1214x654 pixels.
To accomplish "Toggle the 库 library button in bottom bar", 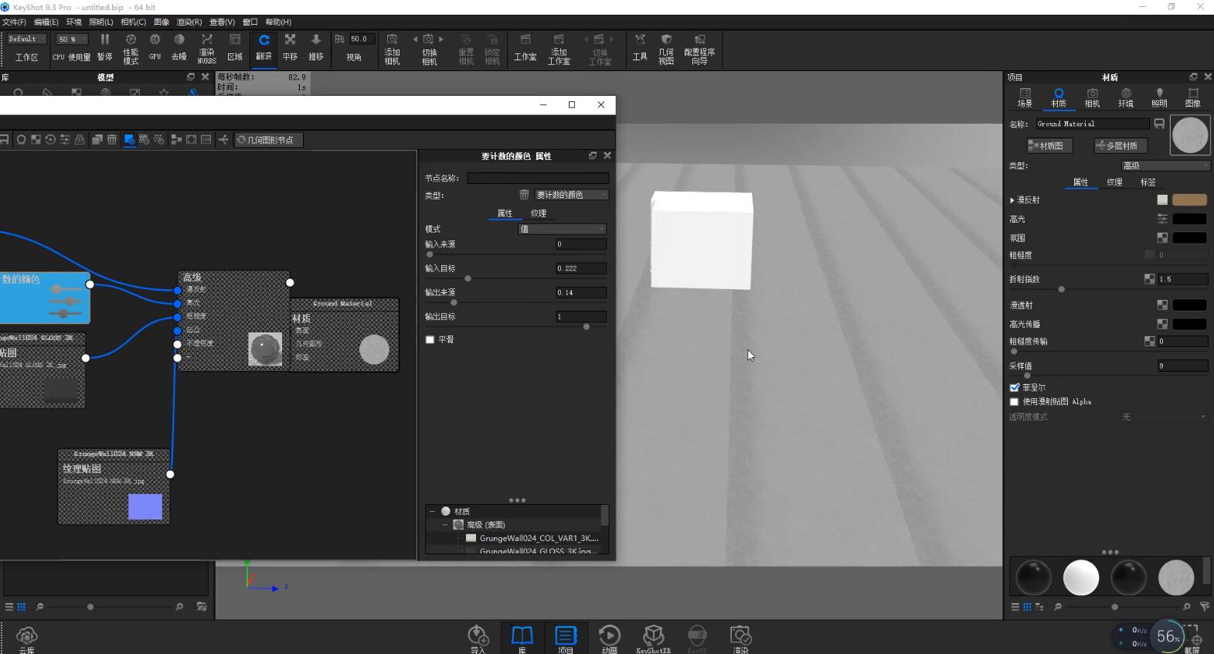I will (x=522, y=637).
